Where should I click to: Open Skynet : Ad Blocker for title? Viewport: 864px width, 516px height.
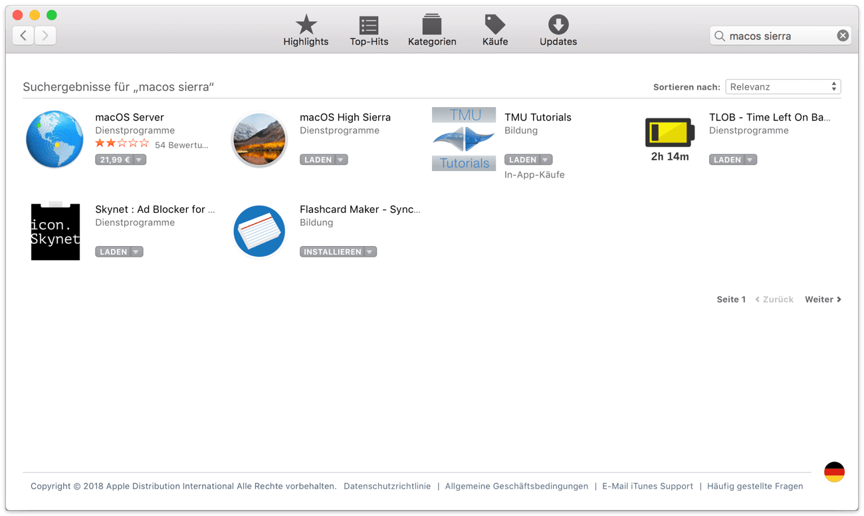coord(155,209)
